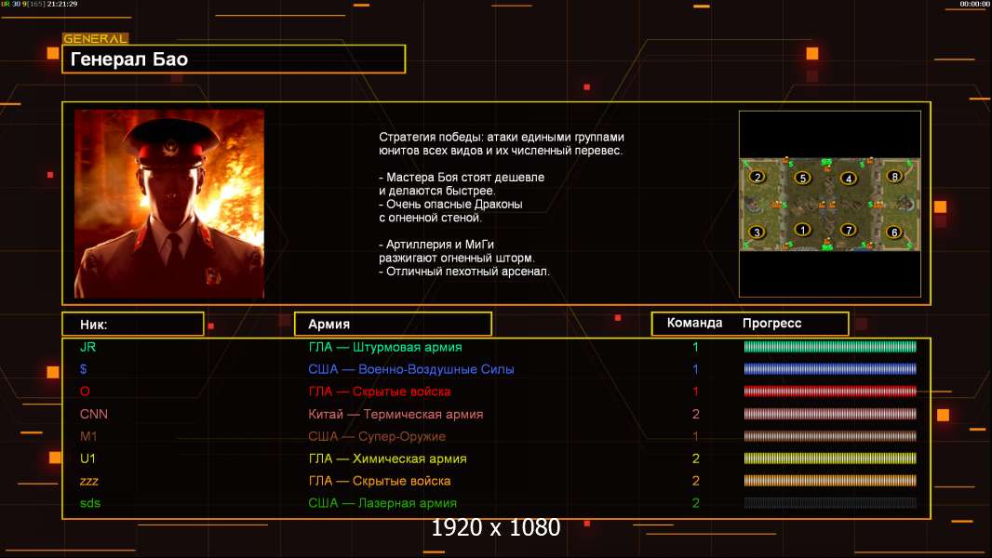This screenshot has height=558, width=992.
Task: Click США — Лазерная армия entry
Action: 382,503
